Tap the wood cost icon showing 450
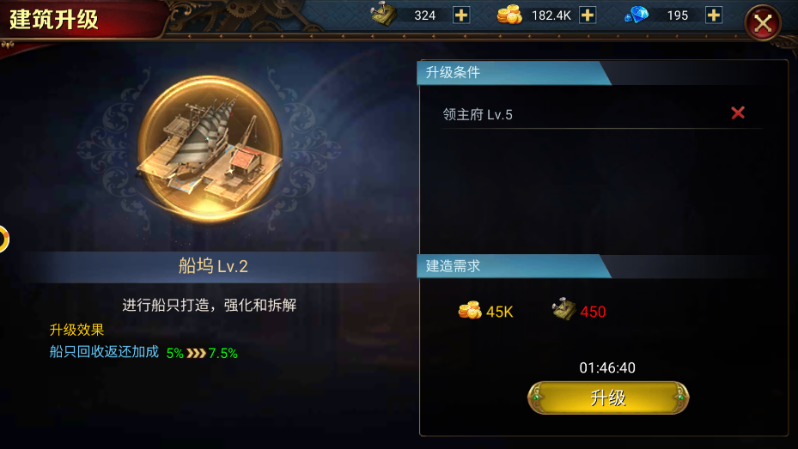This screenshot has width=798, height=449. click(x=563, y=309)
